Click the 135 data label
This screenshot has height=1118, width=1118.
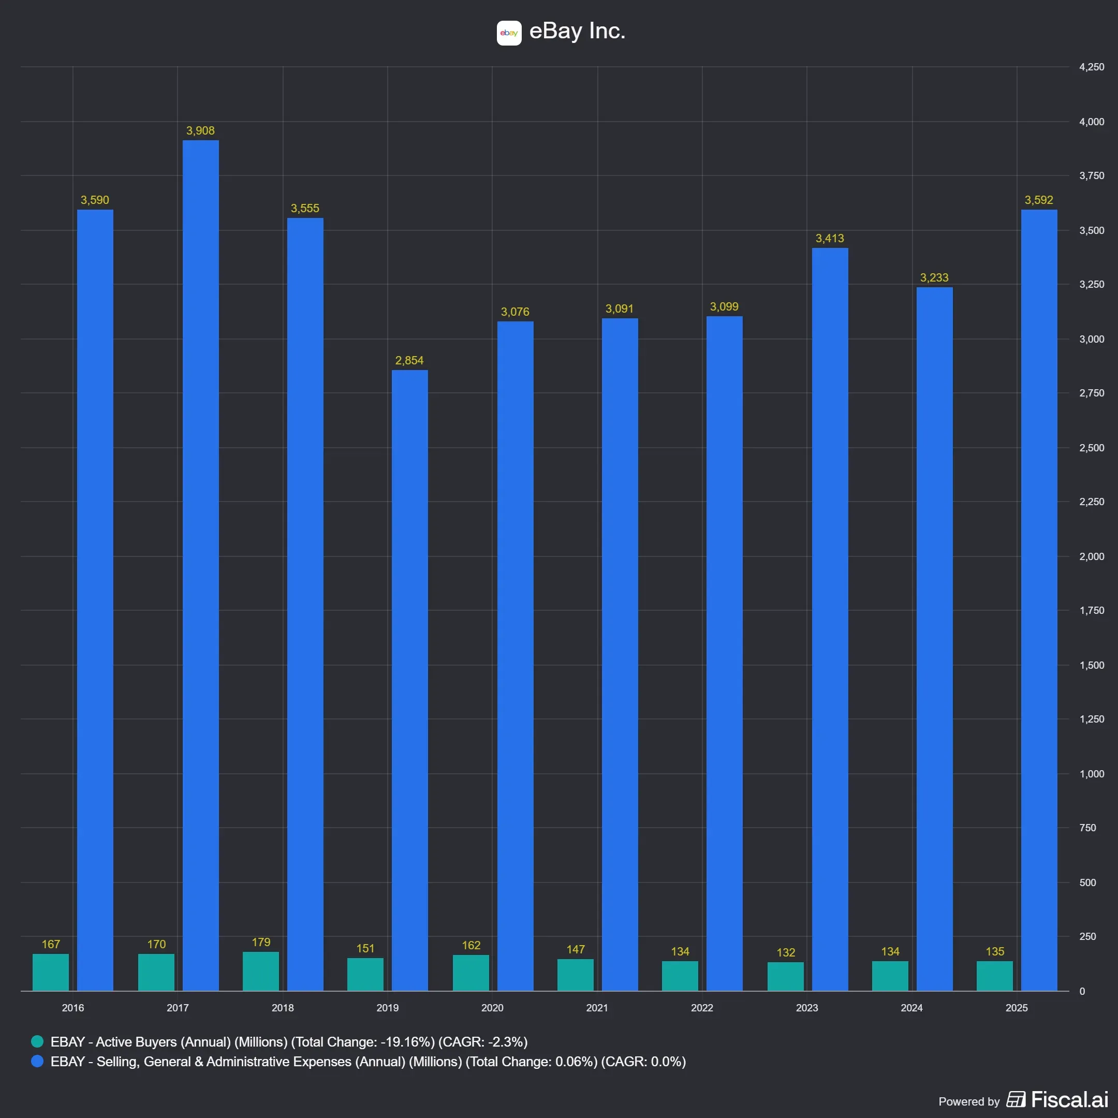point(995,952)
